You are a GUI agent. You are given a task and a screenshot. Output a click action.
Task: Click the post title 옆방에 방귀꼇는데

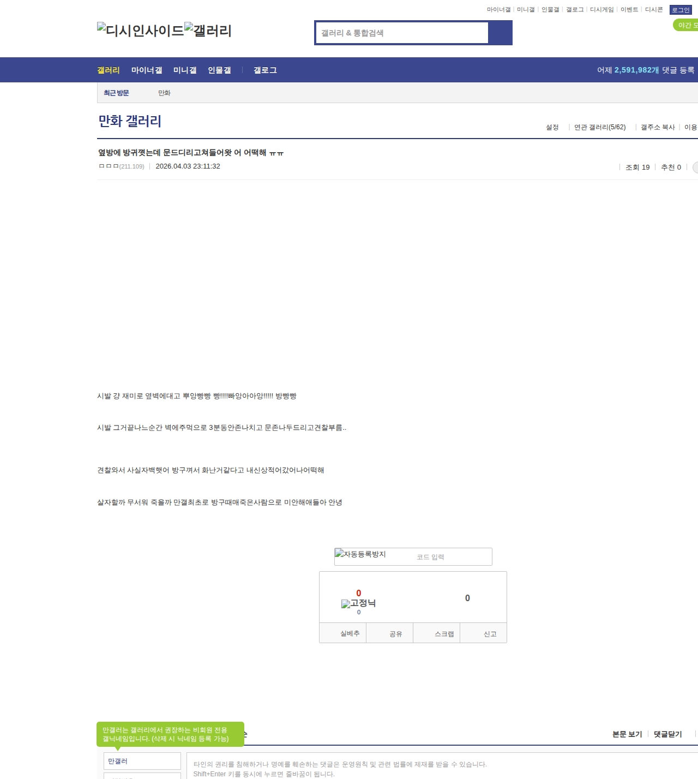(191, 153)
